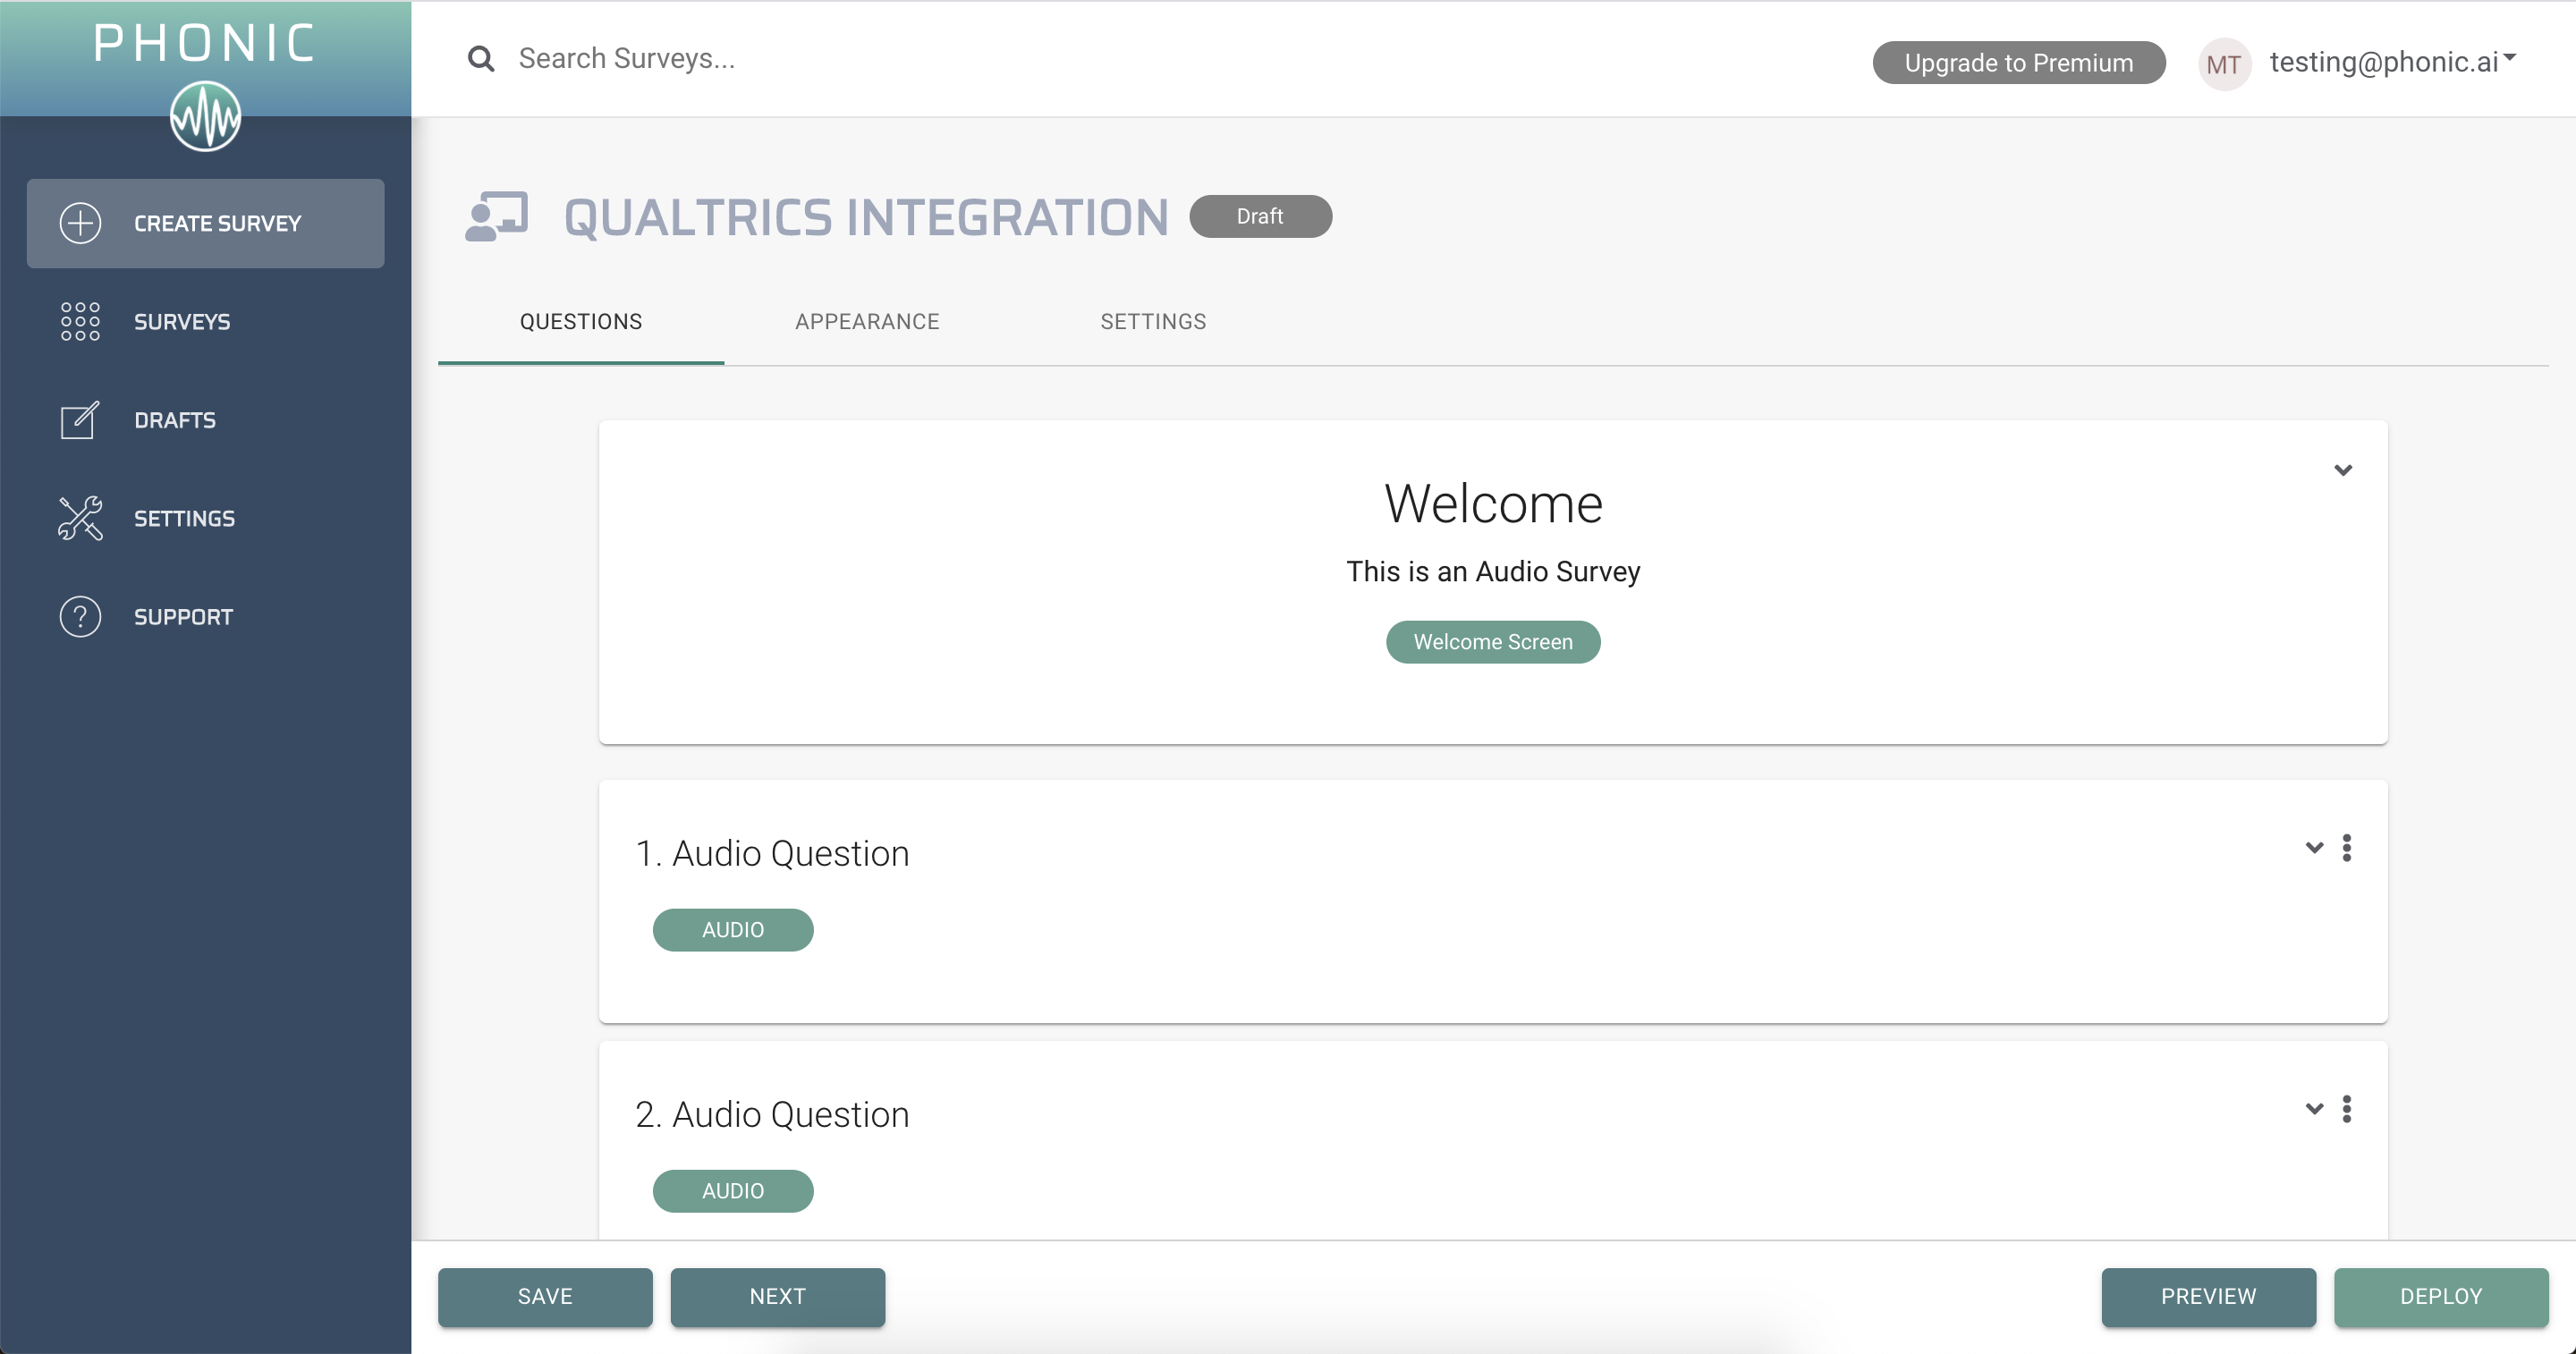The width and height of the screenshot is (2576, 1354).
Task: Open the three-dot menu on question 1
Action: coord(2348,848)
